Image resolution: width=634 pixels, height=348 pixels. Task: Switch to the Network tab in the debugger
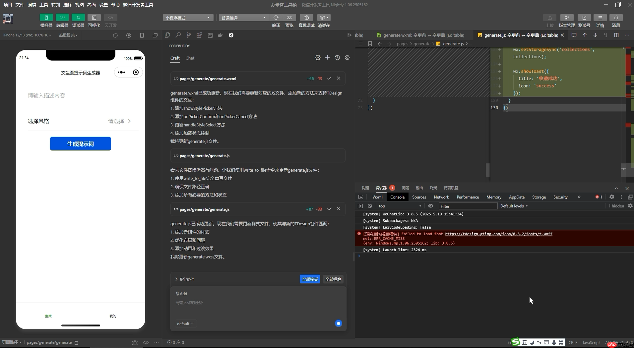tap(441, 197)
